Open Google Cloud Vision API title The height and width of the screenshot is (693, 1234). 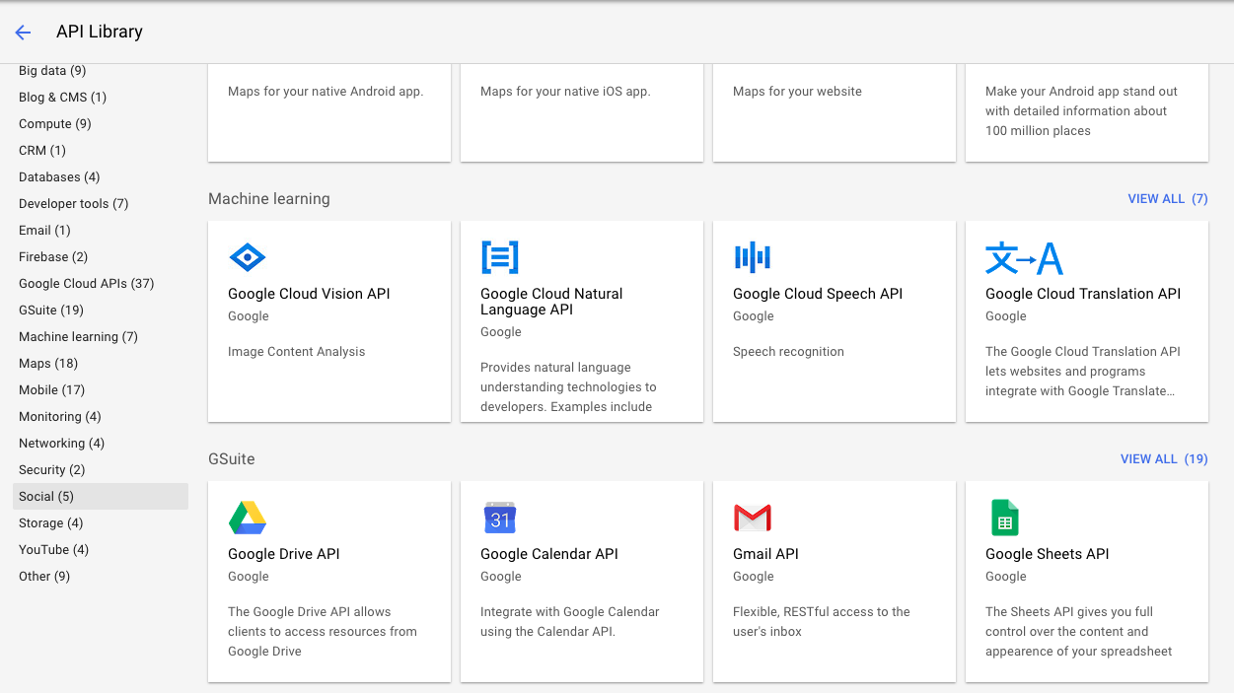click(309, 294)
